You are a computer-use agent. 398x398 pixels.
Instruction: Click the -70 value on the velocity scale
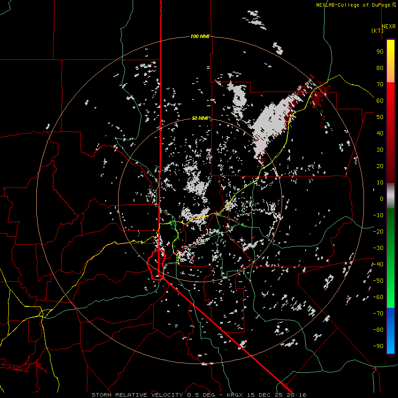pos(378,314)
